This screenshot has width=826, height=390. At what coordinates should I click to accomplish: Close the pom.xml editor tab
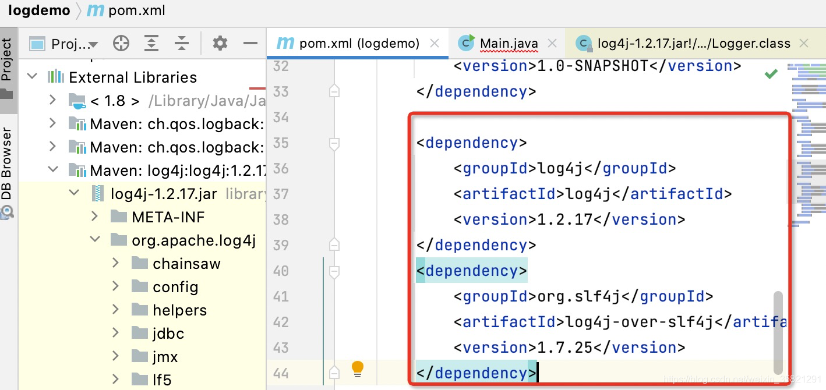pos(435,43)
